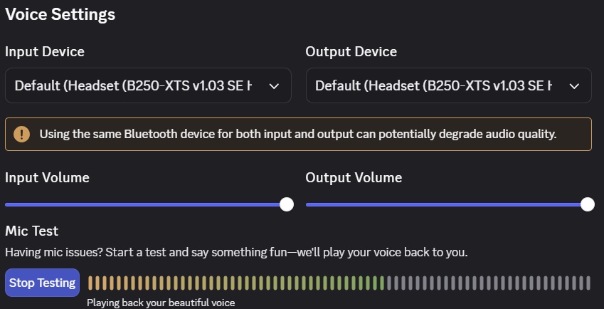Click the middle of the Input Volume track
Screen dimensions: 604x309
(x=146, y=204)
